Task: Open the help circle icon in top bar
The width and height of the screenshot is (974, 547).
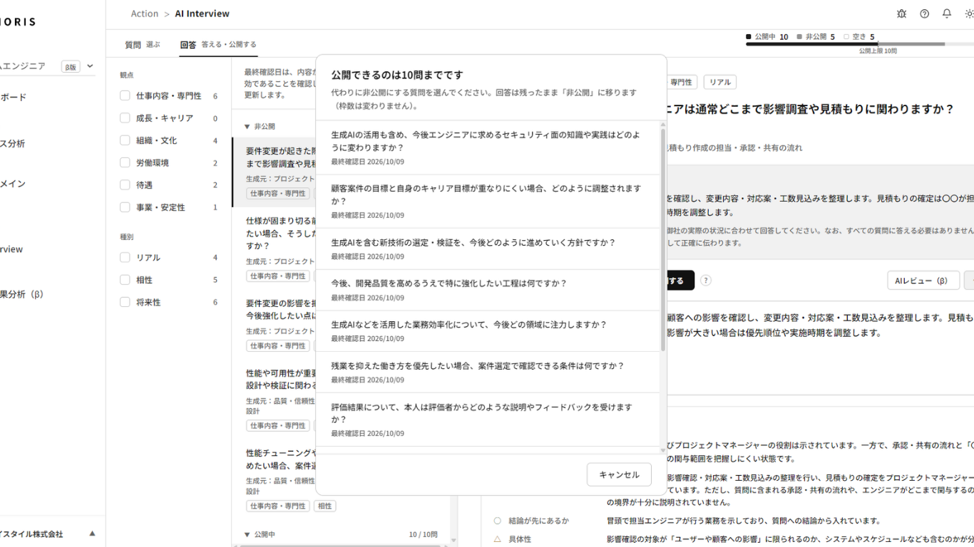Action: point(924,14)
